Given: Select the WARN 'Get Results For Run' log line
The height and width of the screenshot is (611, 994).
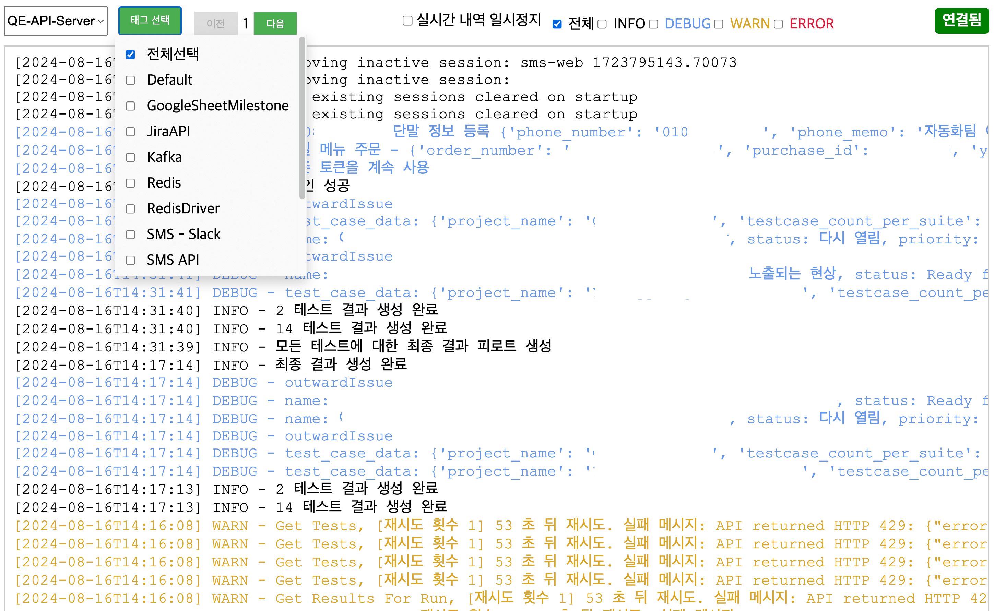Looking at the screenshot, I should [x=500, y=598].
